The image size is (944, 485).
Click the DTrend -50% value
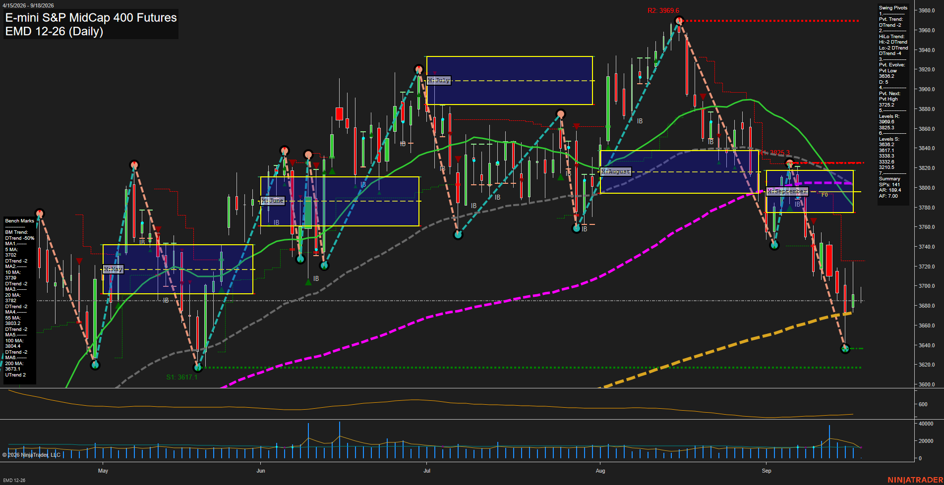pos(20,238)
